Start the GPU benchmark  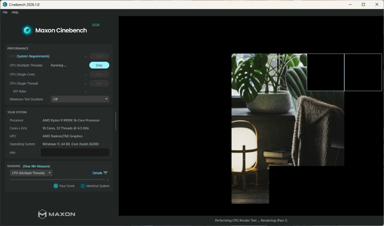click(x=99, y=56)
